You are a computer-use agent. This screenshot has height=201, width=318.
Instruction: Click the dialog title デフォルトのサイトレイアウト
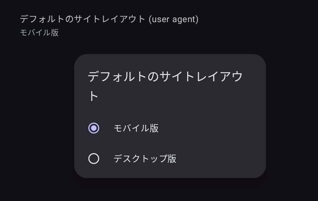point(165,77)
